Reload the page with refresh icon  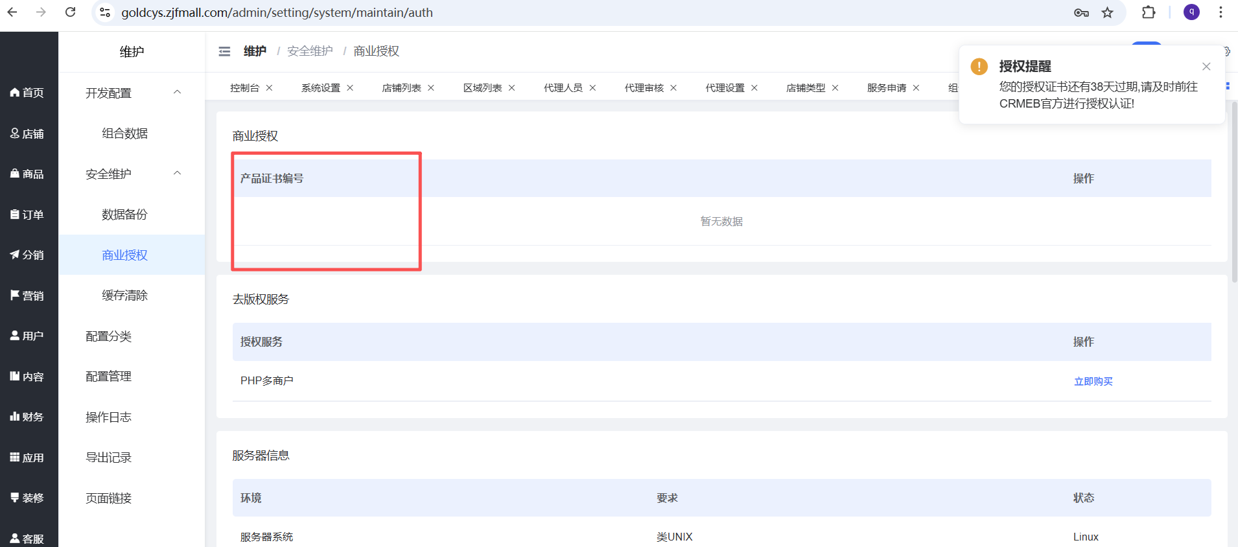pyautogui.click(x=71, y=12)
